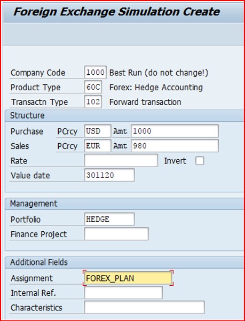Click the Foreign Exchange Simulation Create title
Screen dimensions: 245x321
(x=116, y=12)
